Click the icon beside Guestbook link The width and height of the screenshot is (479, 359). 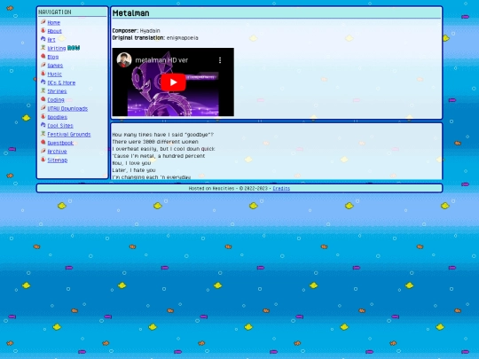(43, 142)
